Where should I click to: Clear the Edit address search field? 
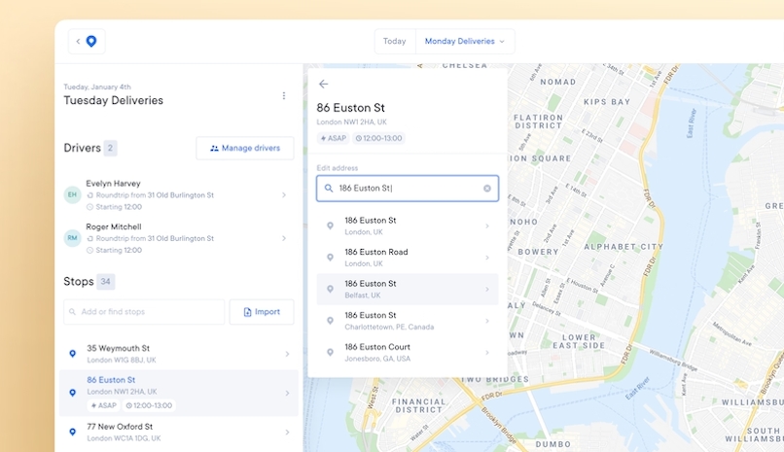coord(487,189)
